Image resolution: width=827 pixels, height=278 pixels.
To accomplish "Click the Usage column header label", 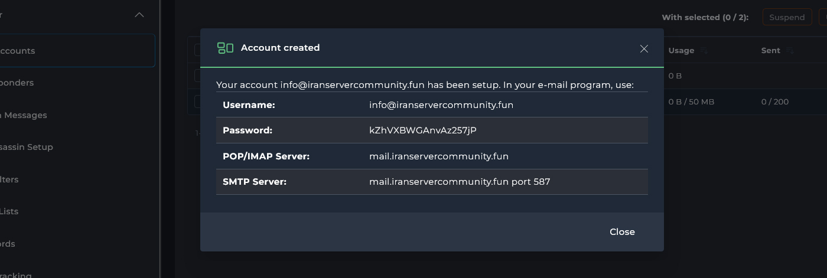I will pos(681,51).
